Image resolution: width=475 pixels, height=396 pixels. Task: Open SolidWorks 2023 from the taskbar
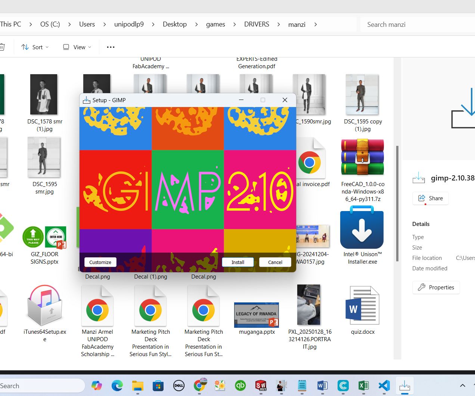(x=261, y=386)
